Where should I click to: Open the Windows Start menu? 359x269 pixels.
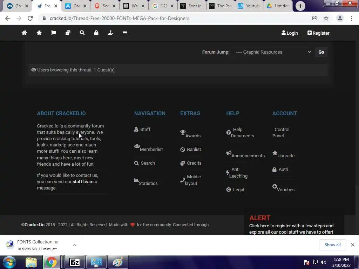click(9, 262)
